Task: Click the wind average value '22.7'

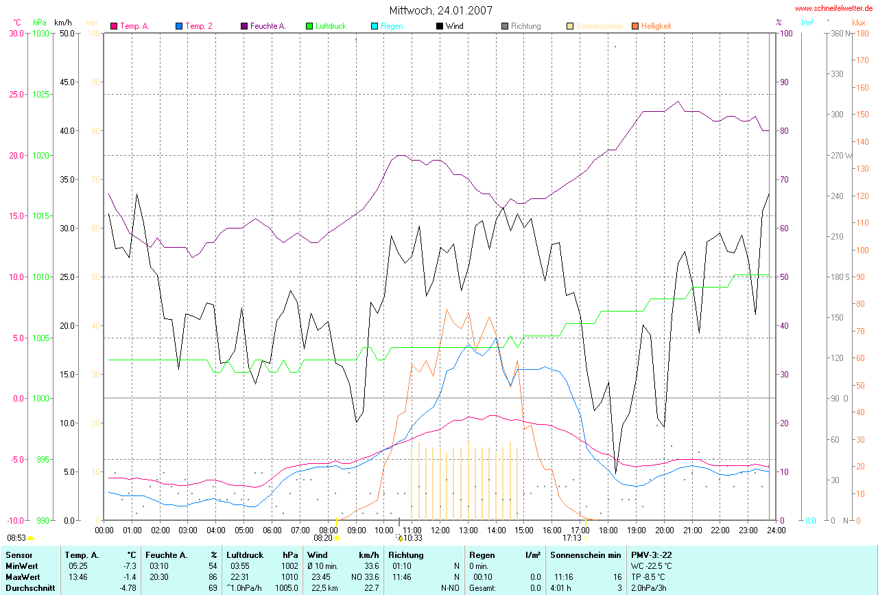Action: [370, 587]
